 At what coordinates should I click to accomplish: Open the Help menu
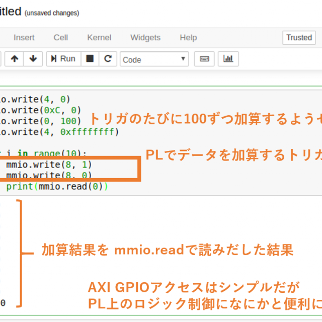[x=188, y=38]
